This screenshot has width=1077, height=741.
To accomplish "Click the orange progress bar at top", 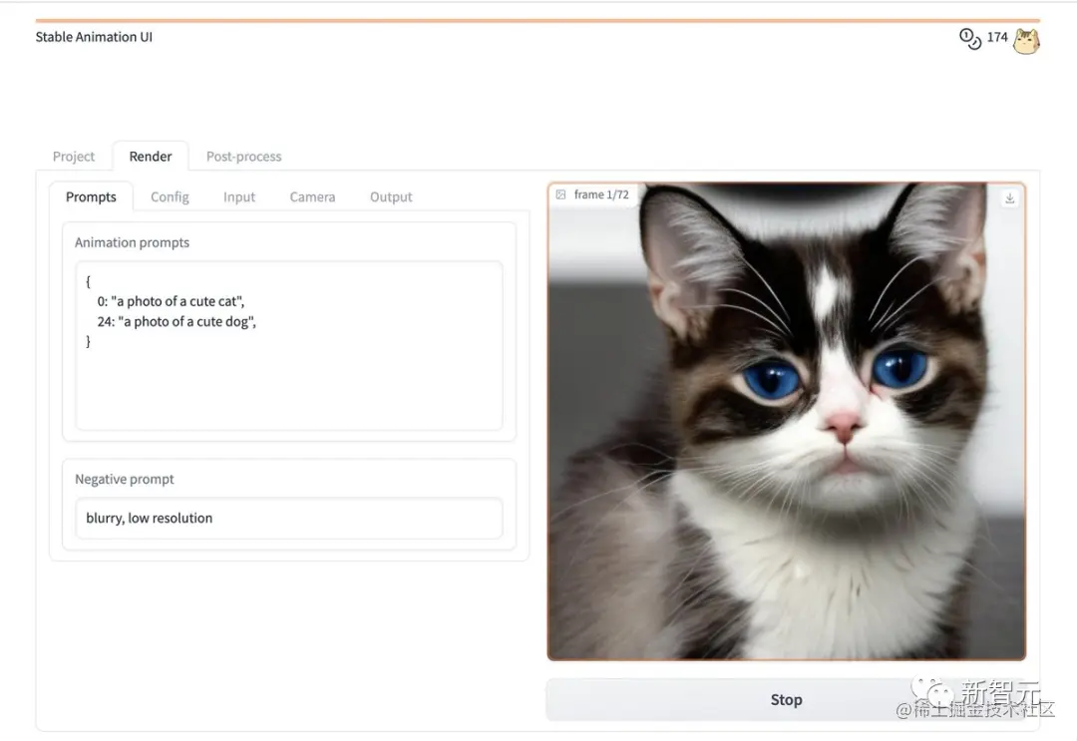I will (x=538, y=21).
